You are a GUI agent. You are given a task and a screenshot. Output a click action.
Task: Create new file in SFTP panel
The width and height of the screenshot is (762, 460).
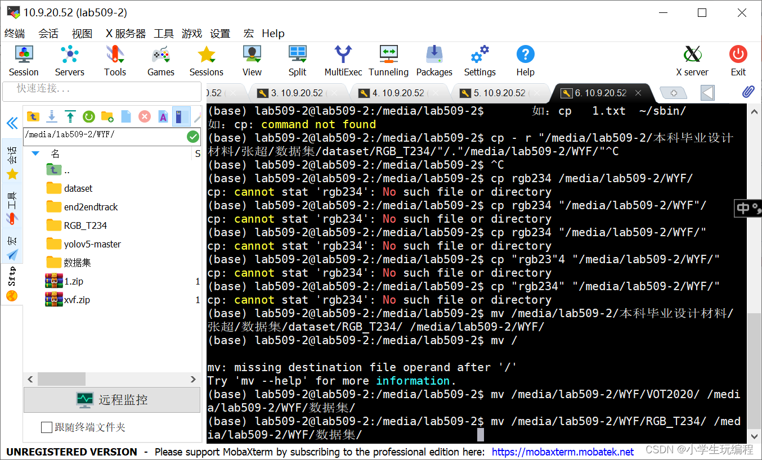click(x=126, y=116)
